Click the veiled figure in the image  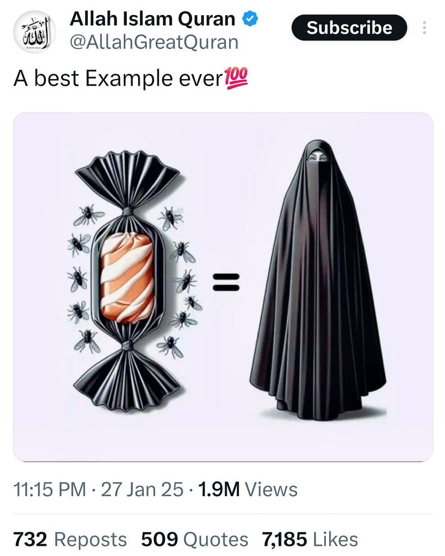coord(318,280)
